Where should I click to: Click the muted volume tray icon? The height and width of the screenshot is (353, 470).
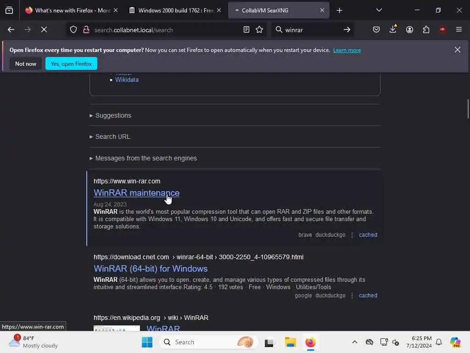[396, 342]
